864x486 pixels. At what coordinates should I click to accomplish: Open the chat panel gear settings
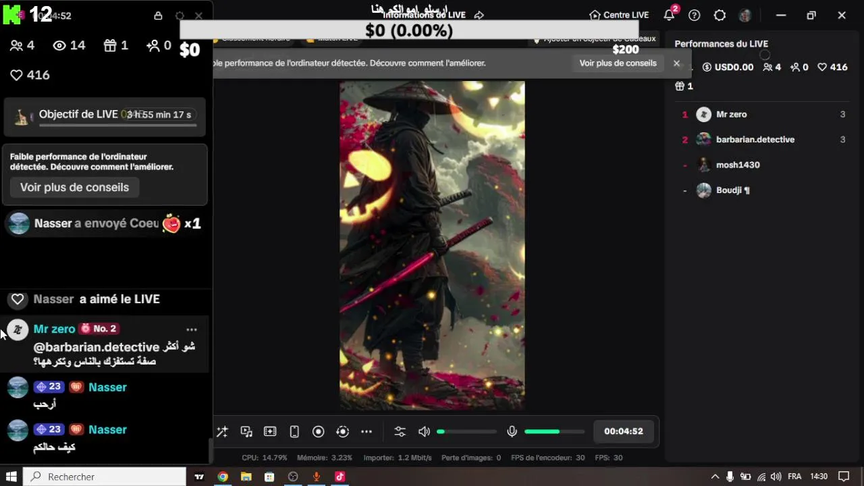coord(180,16)
